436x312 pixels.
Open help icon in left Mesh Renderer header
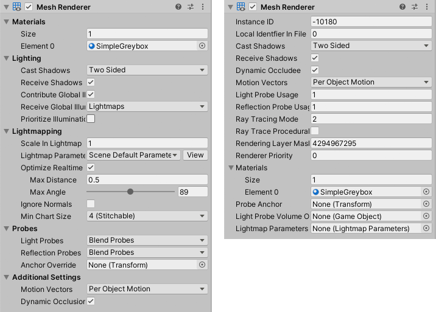click(x=178, y=7)
